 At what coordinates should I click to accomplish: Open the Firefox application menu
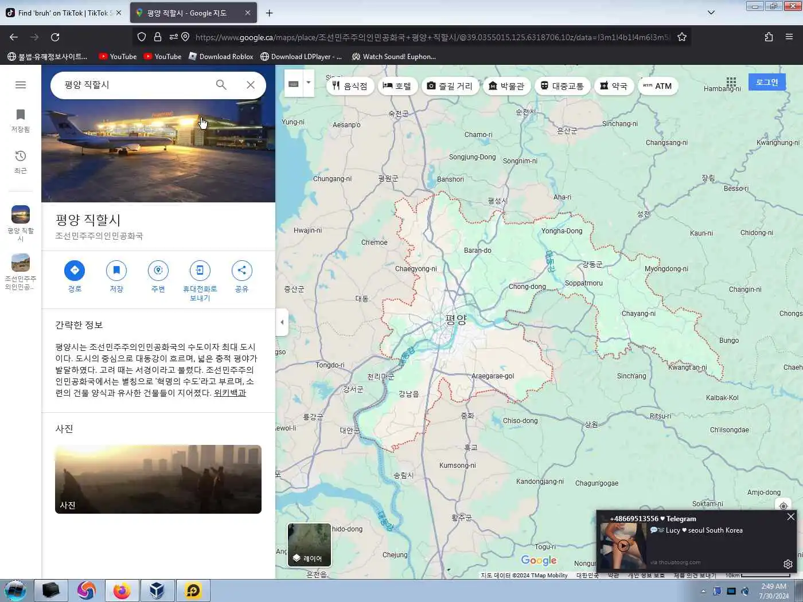pos(789,37)
